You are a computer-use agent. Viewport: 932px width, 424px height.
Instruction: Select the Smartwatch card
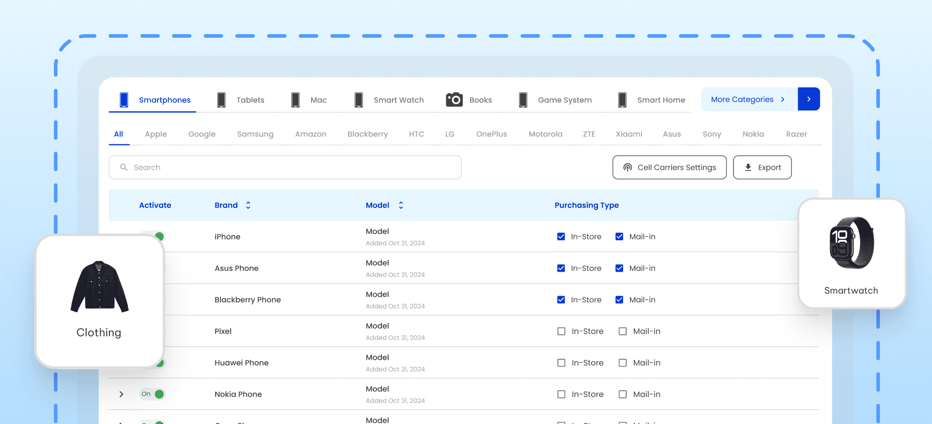pos(852,254)
